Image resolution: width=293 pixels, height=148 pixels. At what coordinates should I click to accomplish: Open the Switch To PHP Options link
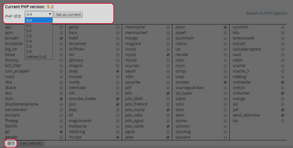[266, 13]
